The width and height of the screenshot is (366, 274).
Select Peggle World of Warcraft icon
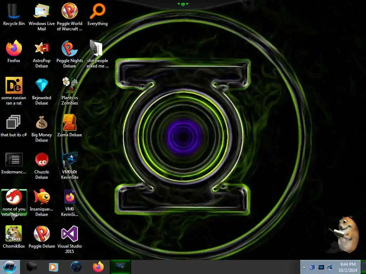click(70, 17)
